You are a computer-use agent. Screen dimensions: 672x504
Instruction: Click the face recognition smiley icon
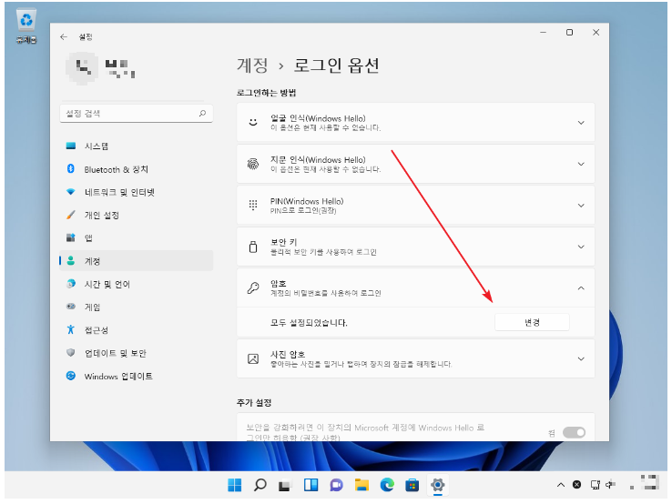pos(253,123)
